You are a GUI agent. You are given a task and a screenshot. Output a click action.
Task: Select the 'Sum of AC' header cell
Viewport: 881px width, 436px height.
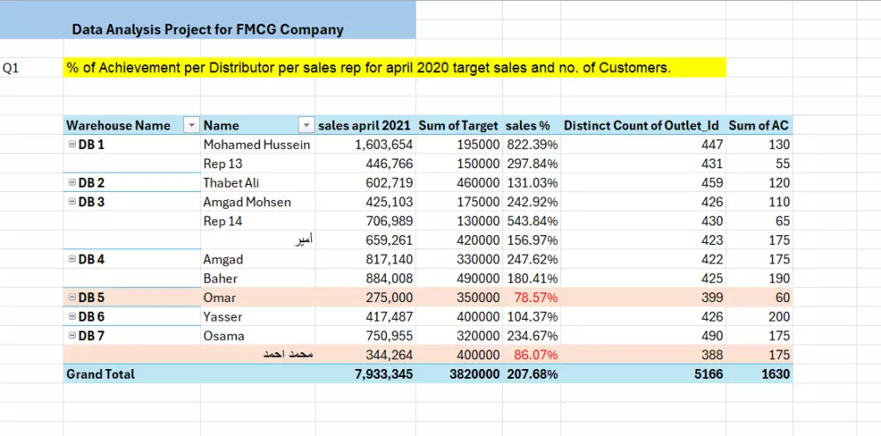pyautogui.click(x=759, y=126)
